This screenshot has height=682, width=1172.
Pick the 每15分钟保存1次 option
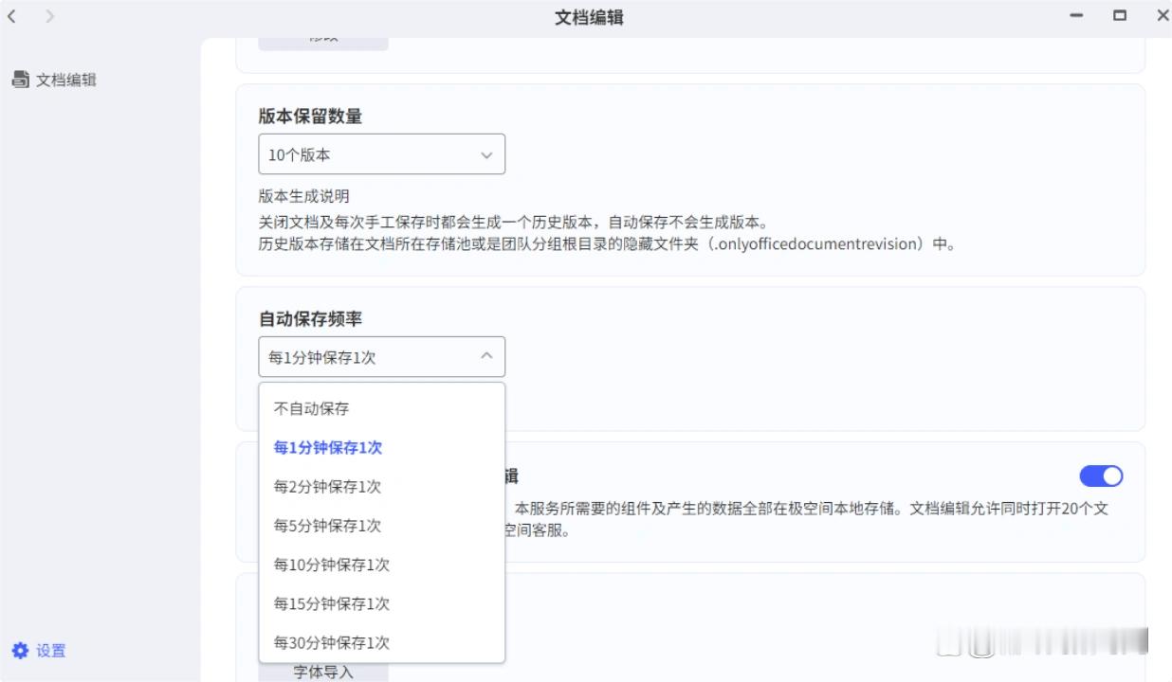click(x=381, y=603)
